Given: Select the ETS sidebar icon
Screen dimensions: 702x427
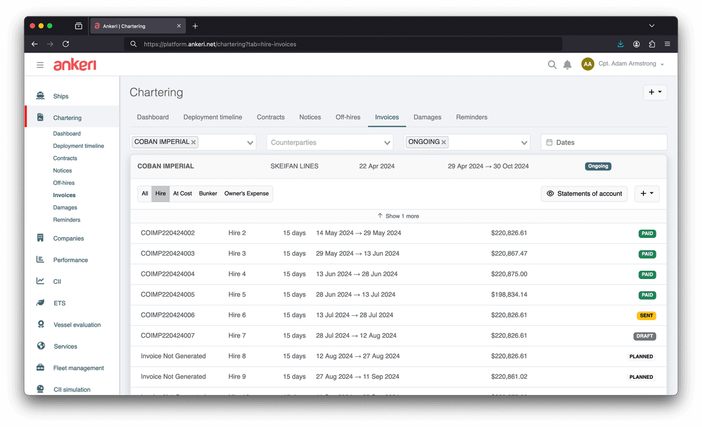Looking at the screenshot, I should click(x=40, y=303).
